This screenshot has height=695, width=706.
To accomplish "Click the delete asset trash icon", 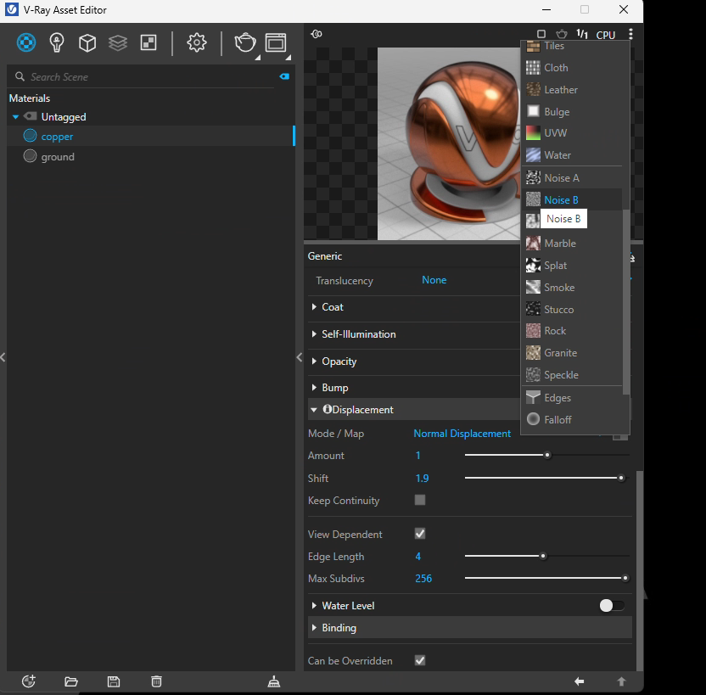I will pos(156,681).
